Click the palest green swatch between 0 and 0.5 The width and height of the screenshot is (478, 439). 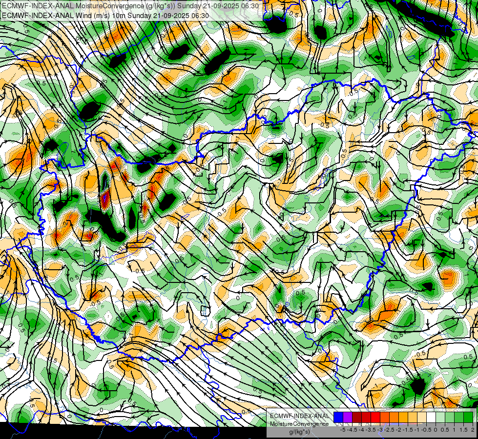(x=440, y=417)
